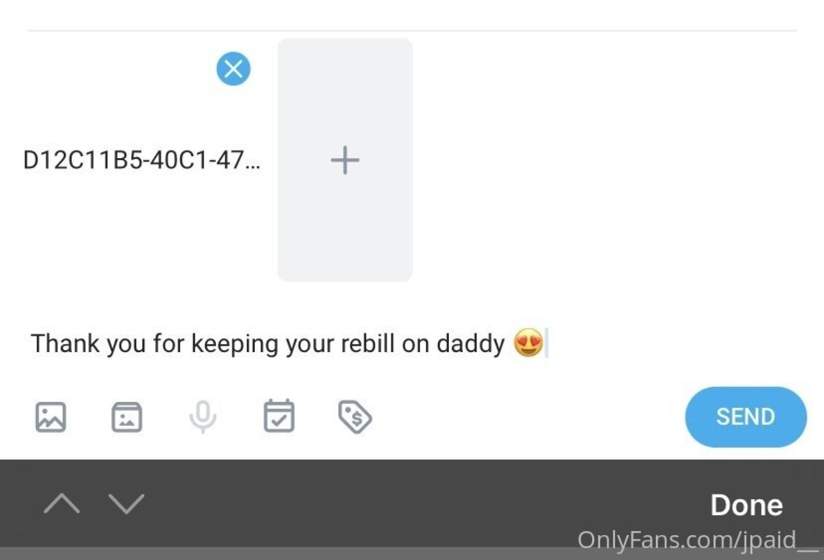Set message price with tag icon
Image resolution: width=824 pixels, height=560 pixels.
(355, 416)
